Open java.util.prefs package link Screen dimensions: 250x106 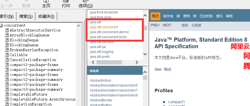[100, 56]
